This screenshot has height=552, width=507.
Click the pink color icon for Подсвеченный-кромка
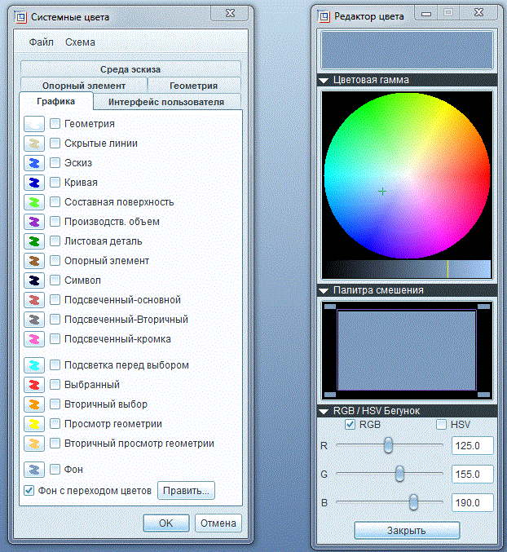click(x=34, y=339)
